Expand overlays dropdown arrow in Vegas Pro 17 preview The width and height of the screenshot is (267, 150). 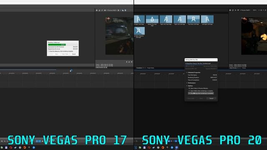pyautogui.click(x=121, y=10)
